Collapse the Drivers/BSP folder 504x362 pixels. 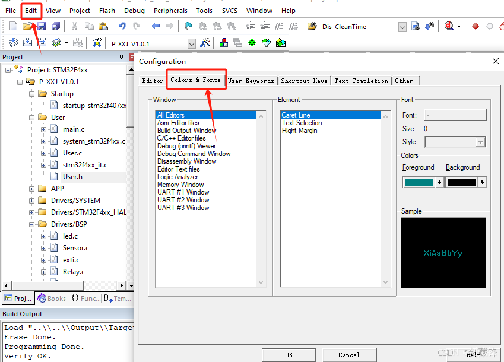[31, 224]
